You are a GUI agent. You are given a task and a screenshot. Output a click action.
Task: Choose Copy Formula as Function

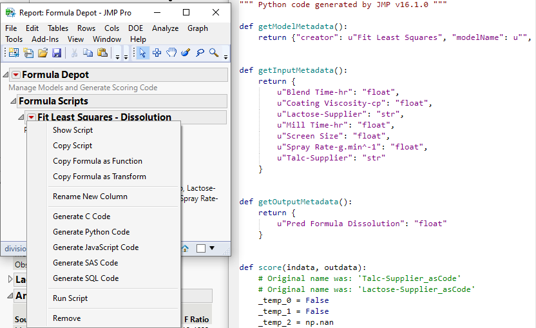coord(104,160)
